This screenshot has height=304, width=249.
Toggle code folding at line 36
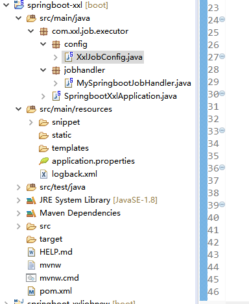[222, 168]
